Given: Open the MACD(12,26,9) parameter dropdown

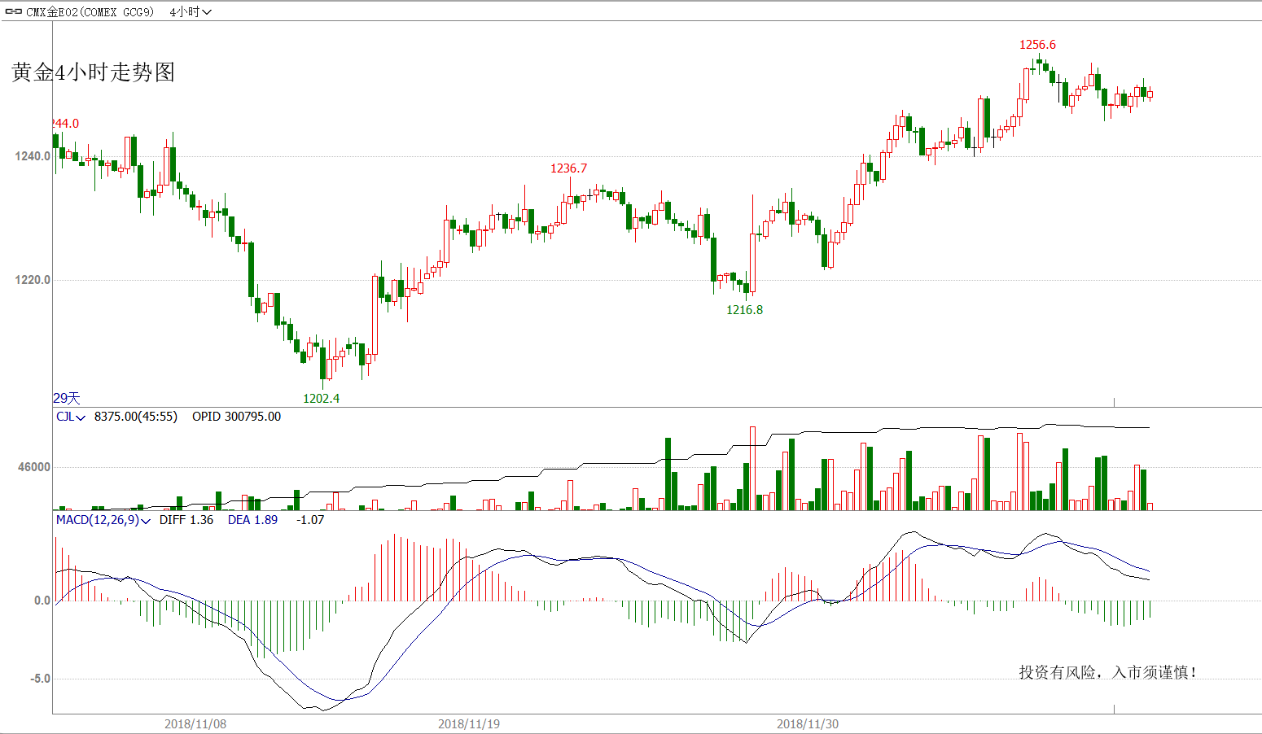Looking at the screenshot, I should click(x=103, y=520).
